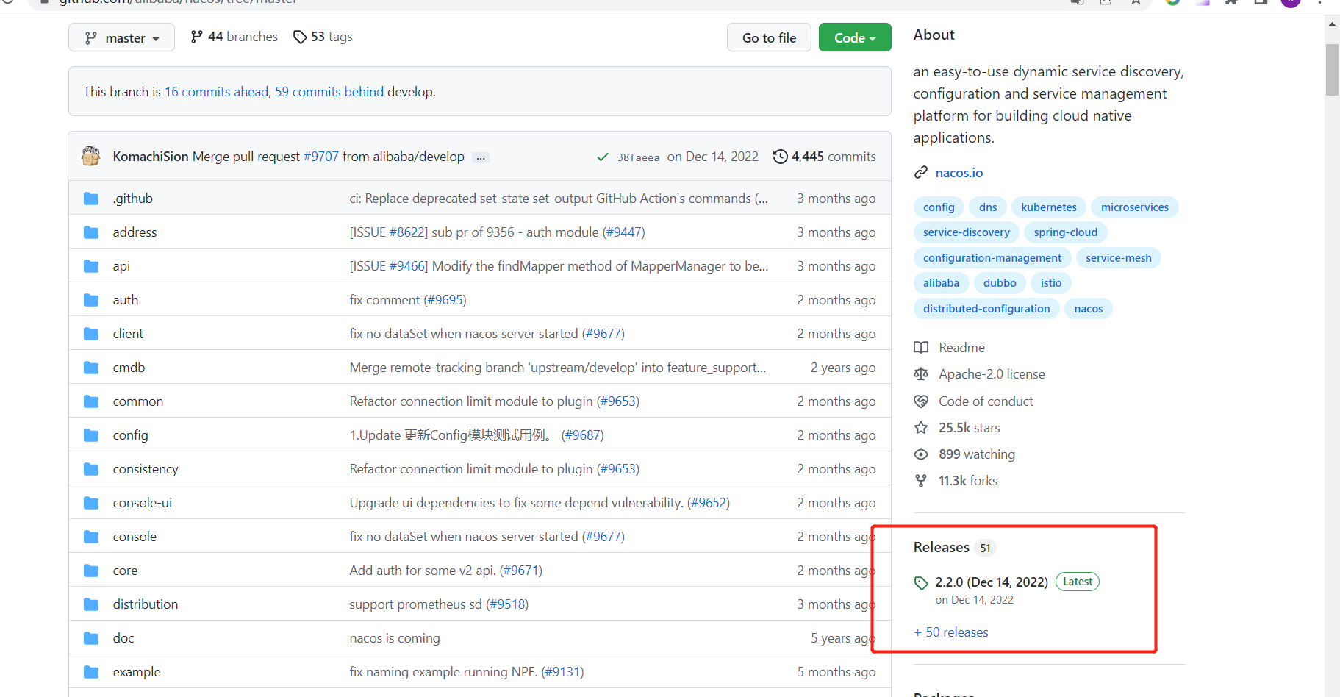1340x697 pixels.
Task: Select the kubernetes topic tag
Action: [x=1049, y=207]
